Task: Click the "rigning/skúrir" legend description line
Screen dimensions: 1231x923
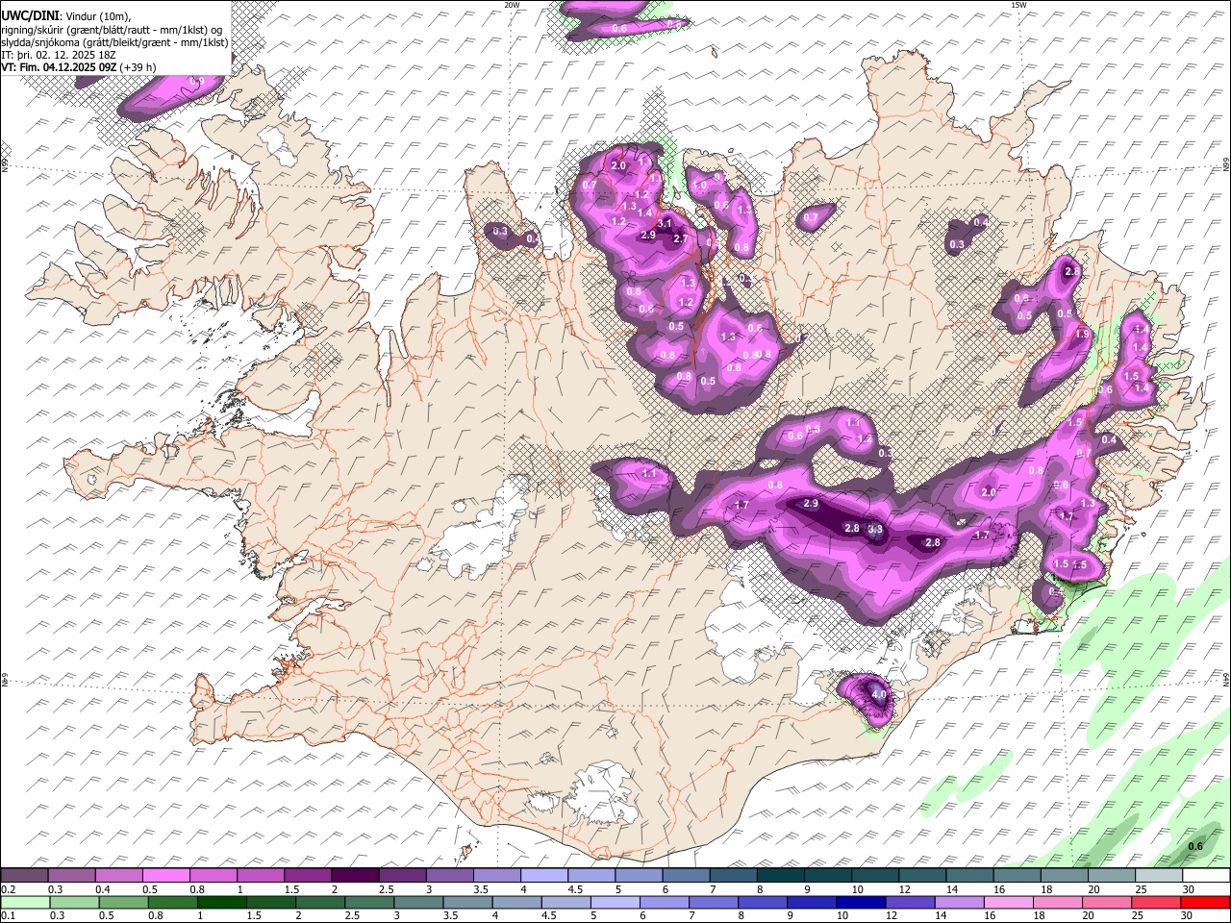Action: click(111, 29)
